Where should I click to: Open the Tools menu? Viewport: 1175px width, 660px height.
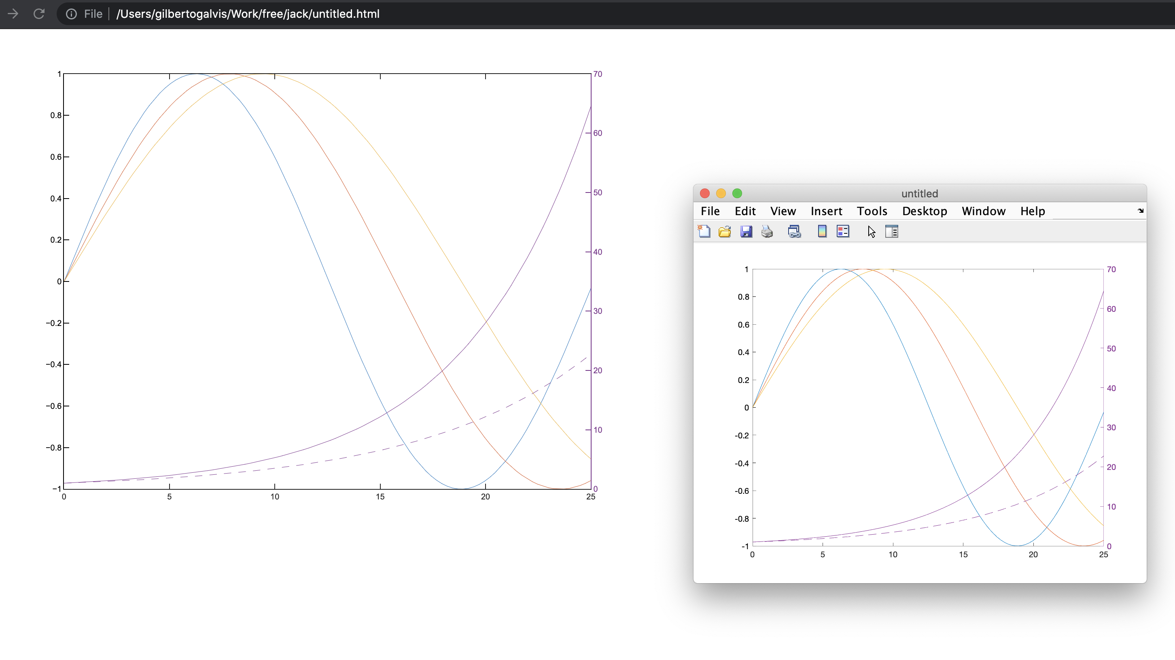(x=872, y=211)
